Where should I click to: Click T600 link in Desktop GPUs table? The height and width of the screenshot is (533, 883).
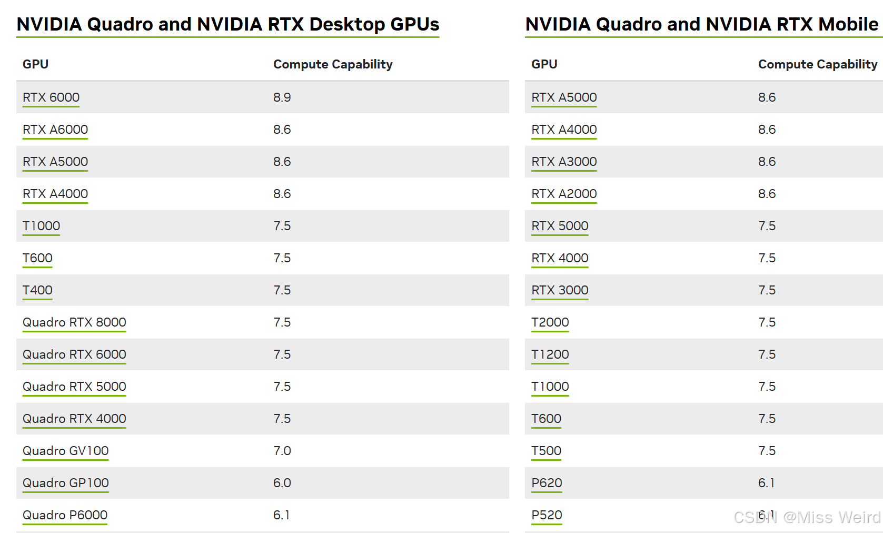tap(37, 258)
